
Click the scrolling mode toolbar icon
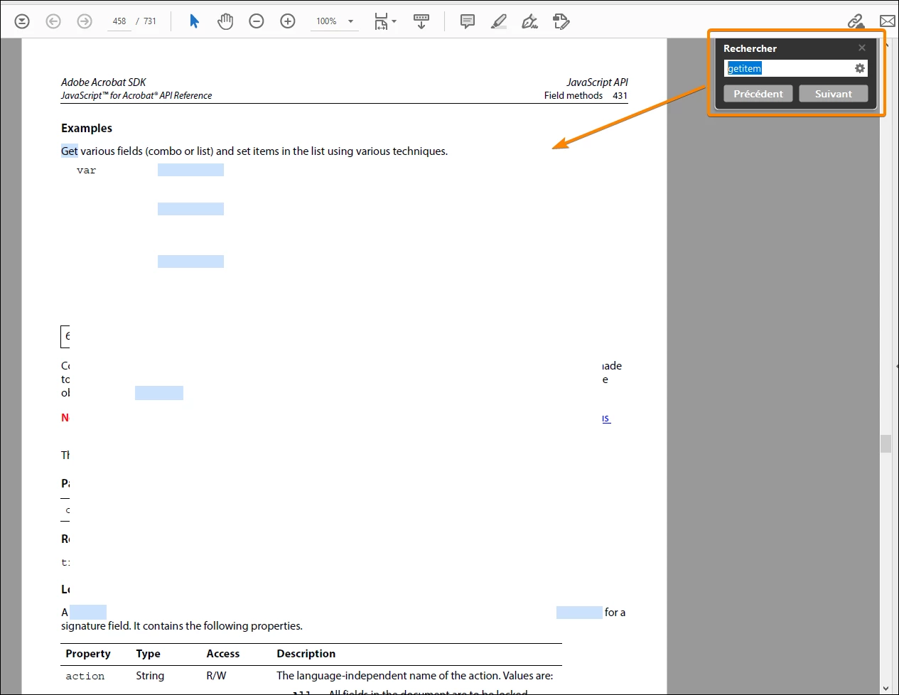[x=421, y=21]
